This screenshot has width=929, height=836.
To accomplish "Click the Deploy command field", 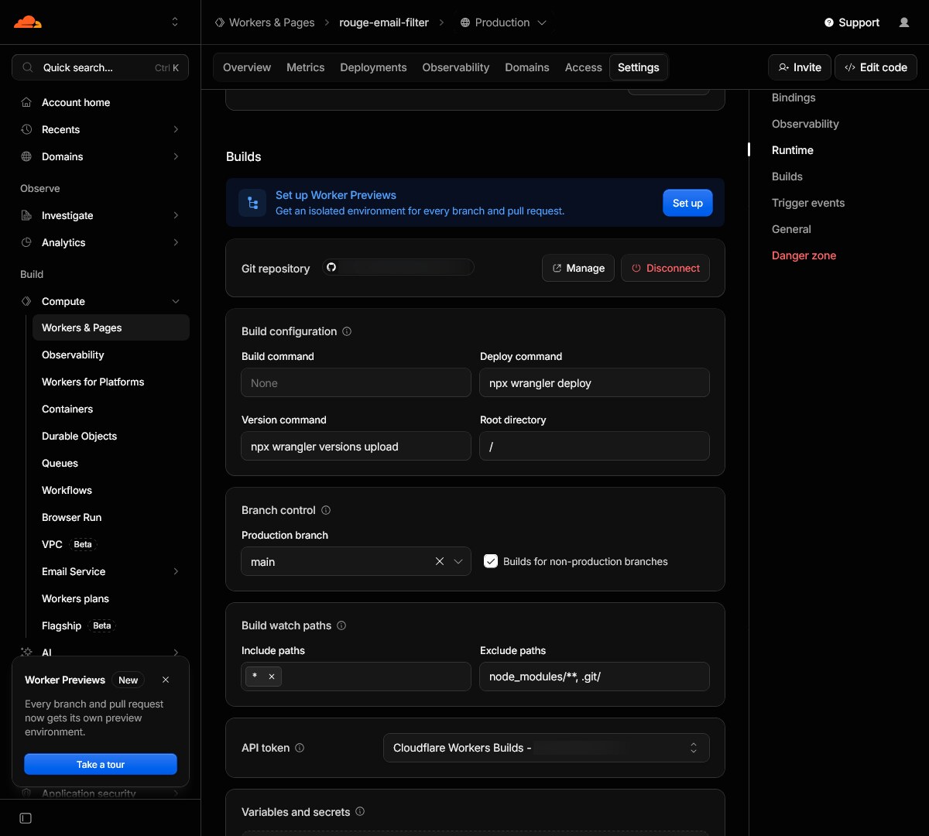I will point(595,382).
